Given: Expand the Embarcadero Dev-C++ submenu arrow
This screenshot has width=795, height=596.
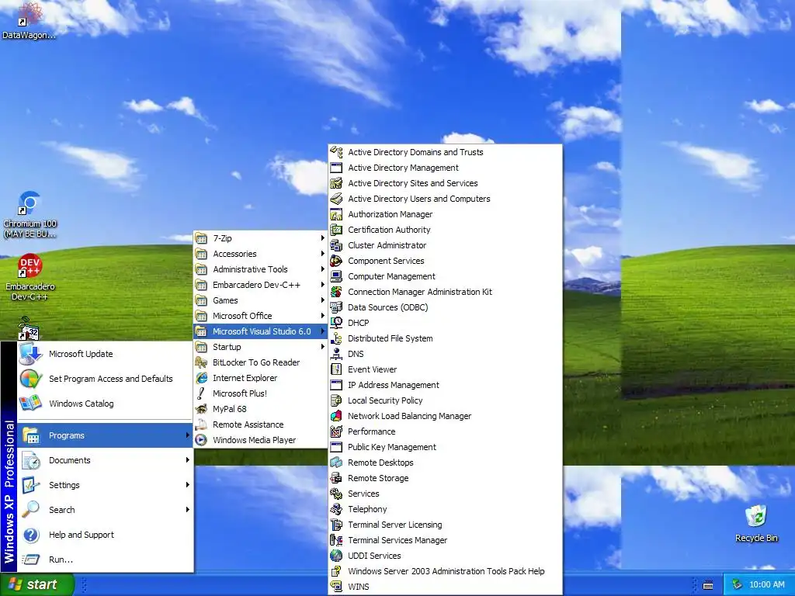Looking at the screenshot, I should tap(322, 285).
